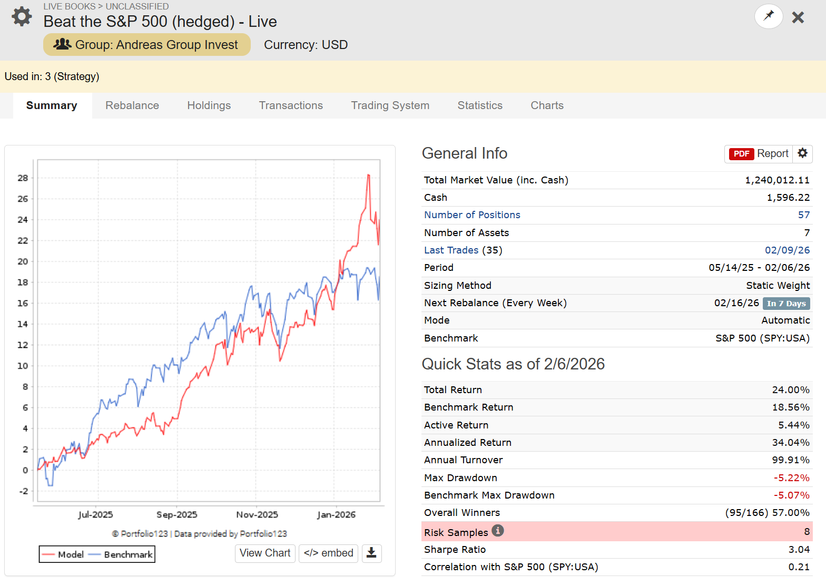Open the Last Trades link

(x=451, y=250)
